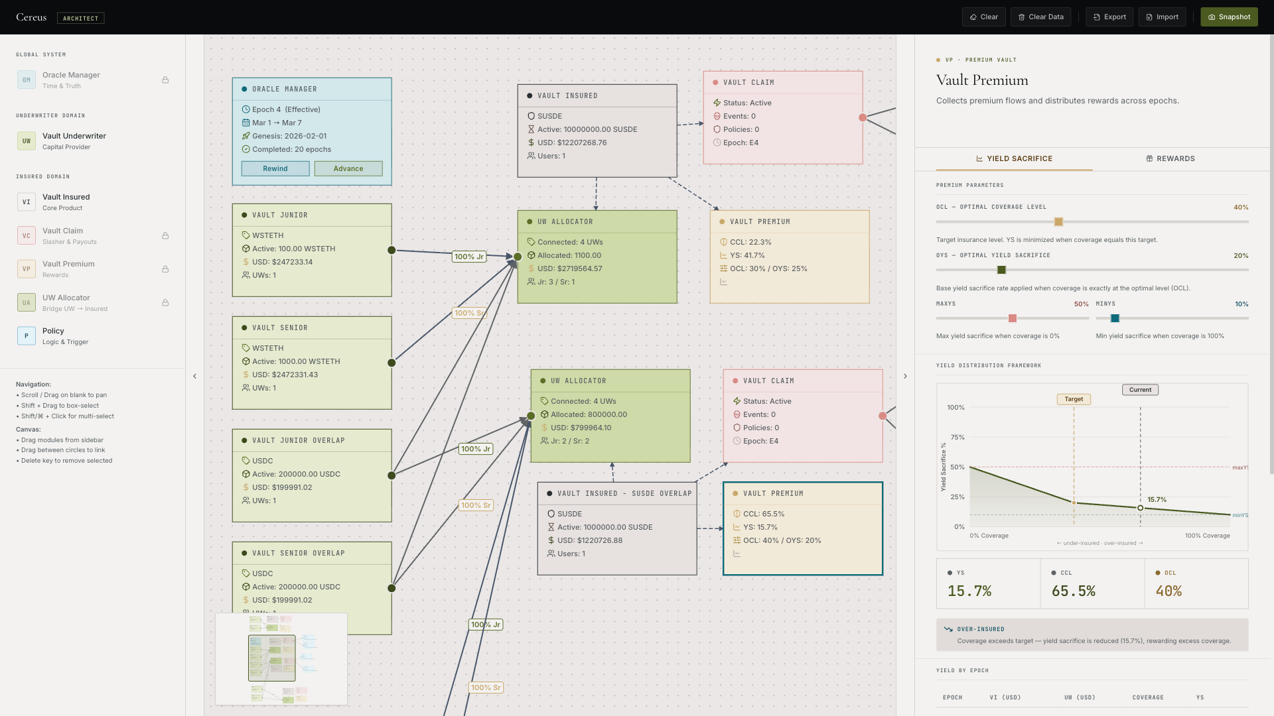Click the MAXYS slider handle
Image resolution: width=1274 pixels, height=716 pixels.
pyautogui.click(x=1013, y=318)
